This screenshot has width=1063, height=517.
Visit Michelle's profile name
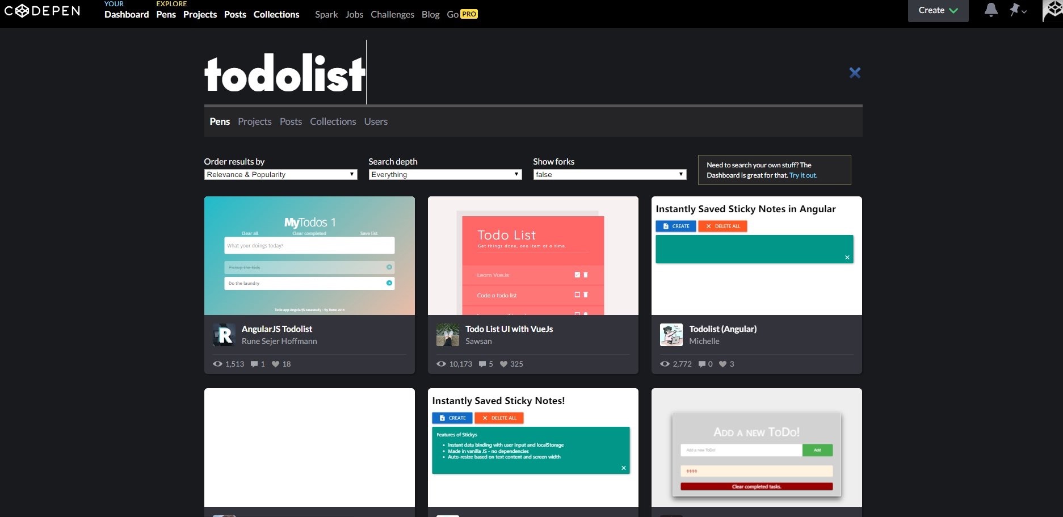click(704, 341)
